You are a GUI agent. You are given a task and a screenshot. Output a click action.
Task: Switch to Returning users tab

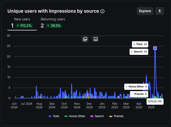coord(53,24)
